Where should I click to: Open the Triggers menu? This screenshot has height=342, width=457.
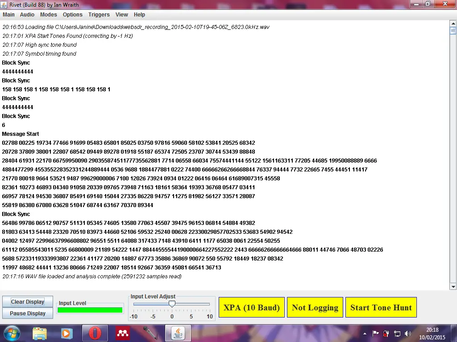(x=99, y=15)
